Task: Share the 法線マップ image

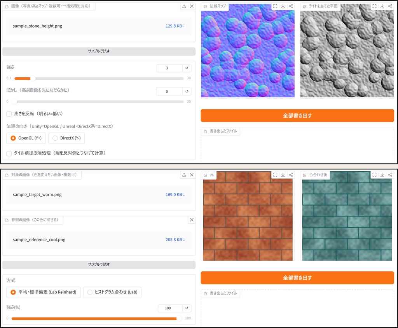Action: click(x=291, y=6)
